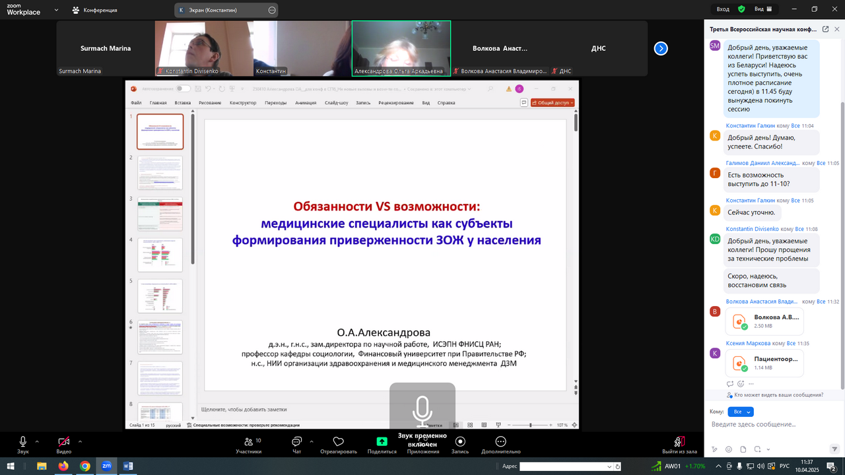The width and height of the screenshot is (845, 475).
Task: Select slide 5 thumbnail
Action: (160, 296)
